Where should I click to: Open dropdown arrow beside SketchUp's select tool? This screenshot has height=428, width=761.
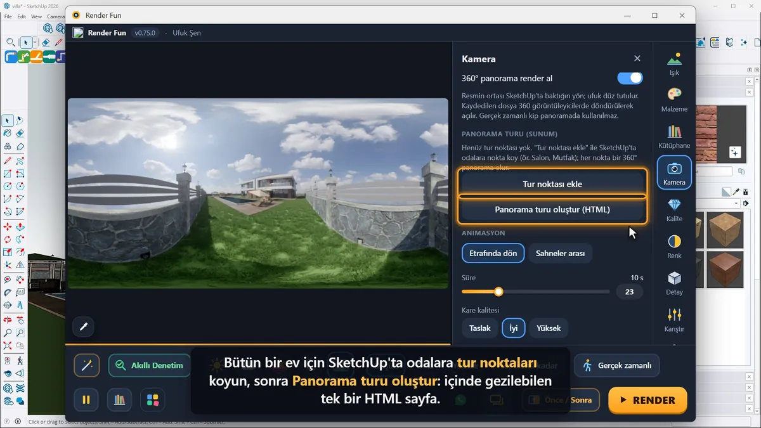point(35,42)
